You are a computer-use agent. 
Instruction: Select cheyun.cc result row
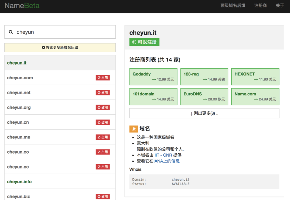pos(60,167)
